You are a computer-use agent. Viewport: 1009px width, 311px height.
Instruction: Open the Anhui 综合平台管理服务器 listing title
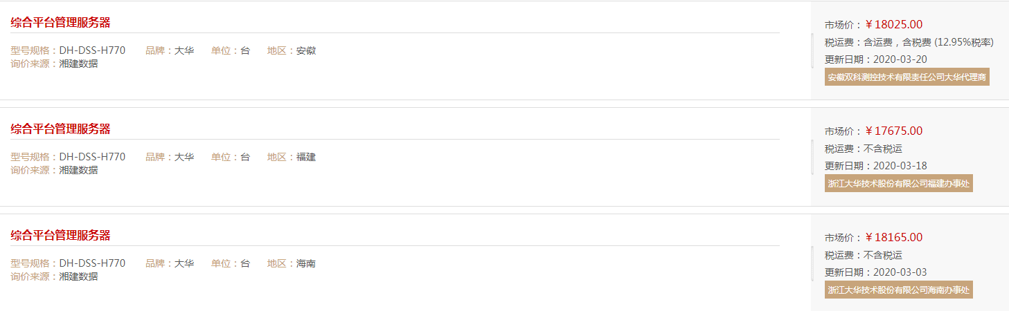pyautogui.click(x=60, y=22)
